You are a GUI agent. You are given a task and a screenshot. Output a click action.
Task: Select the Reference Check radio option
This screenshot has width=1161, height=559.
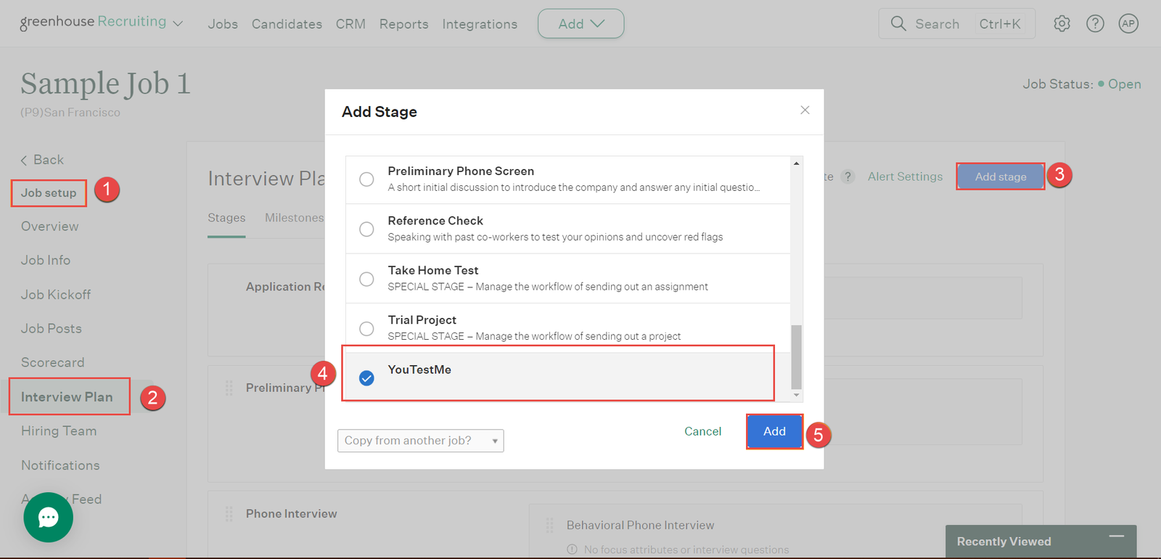[x=367, y=229]
